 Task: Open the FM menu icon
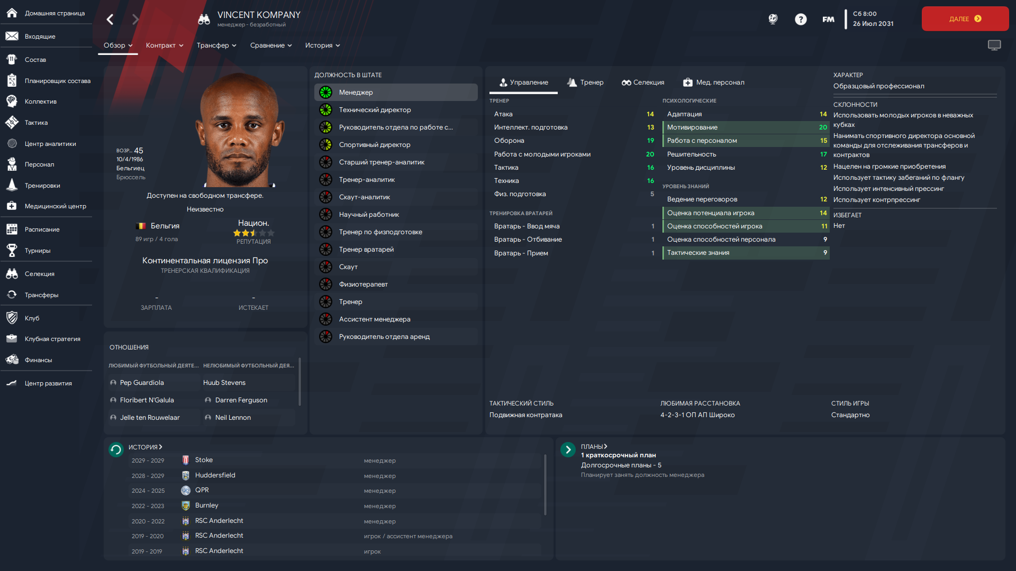coord(828,20)
